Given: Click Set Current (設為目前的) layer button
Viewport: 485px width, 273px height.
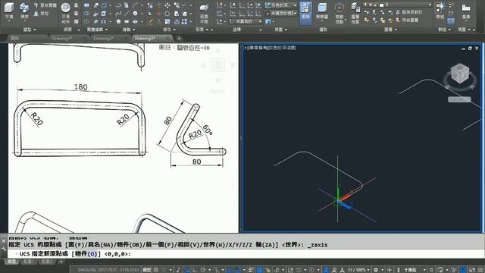Looking at the screenshot, I should (x=409, y=12).
